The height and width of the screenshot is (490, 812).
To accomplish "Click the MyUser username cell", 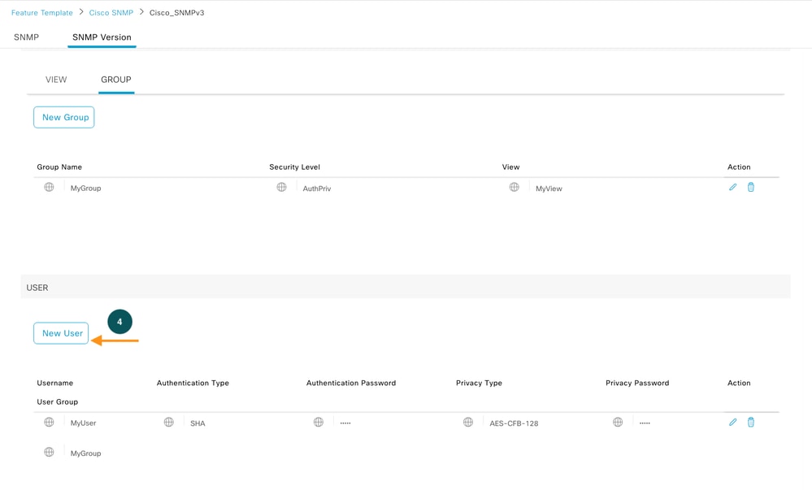I will (x=84, y=423).
